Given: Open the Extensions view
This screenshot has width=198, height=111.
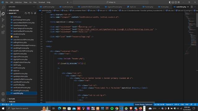Looking at the screenshot, I should (3, 32).
